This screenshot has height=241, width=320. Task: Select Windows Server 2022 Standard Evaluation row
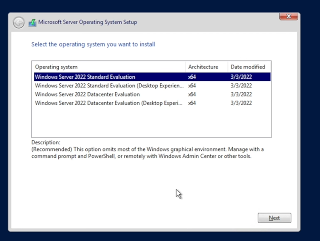(152, 77)
